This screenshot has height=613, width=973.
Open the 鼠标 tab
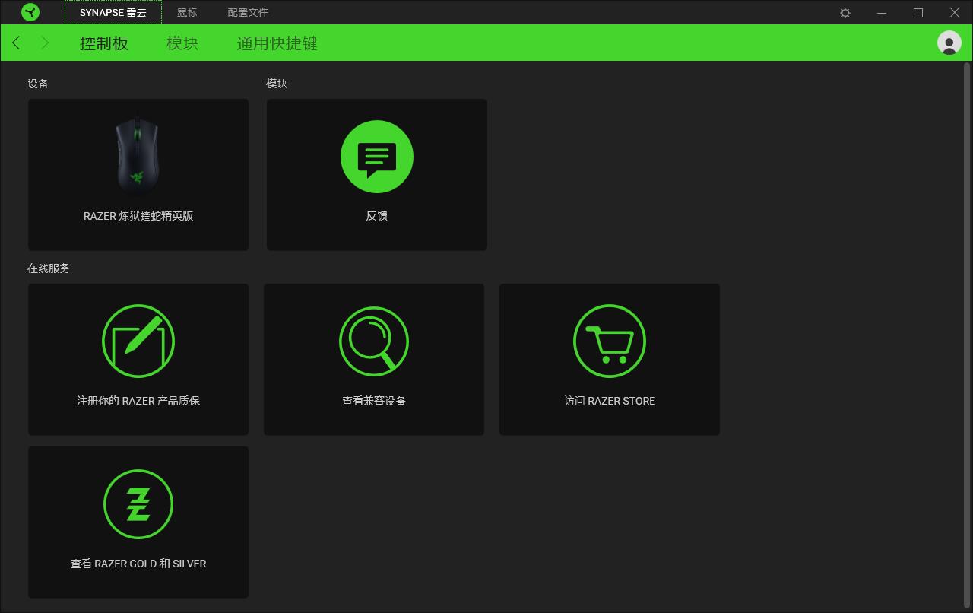coord(187,13)
